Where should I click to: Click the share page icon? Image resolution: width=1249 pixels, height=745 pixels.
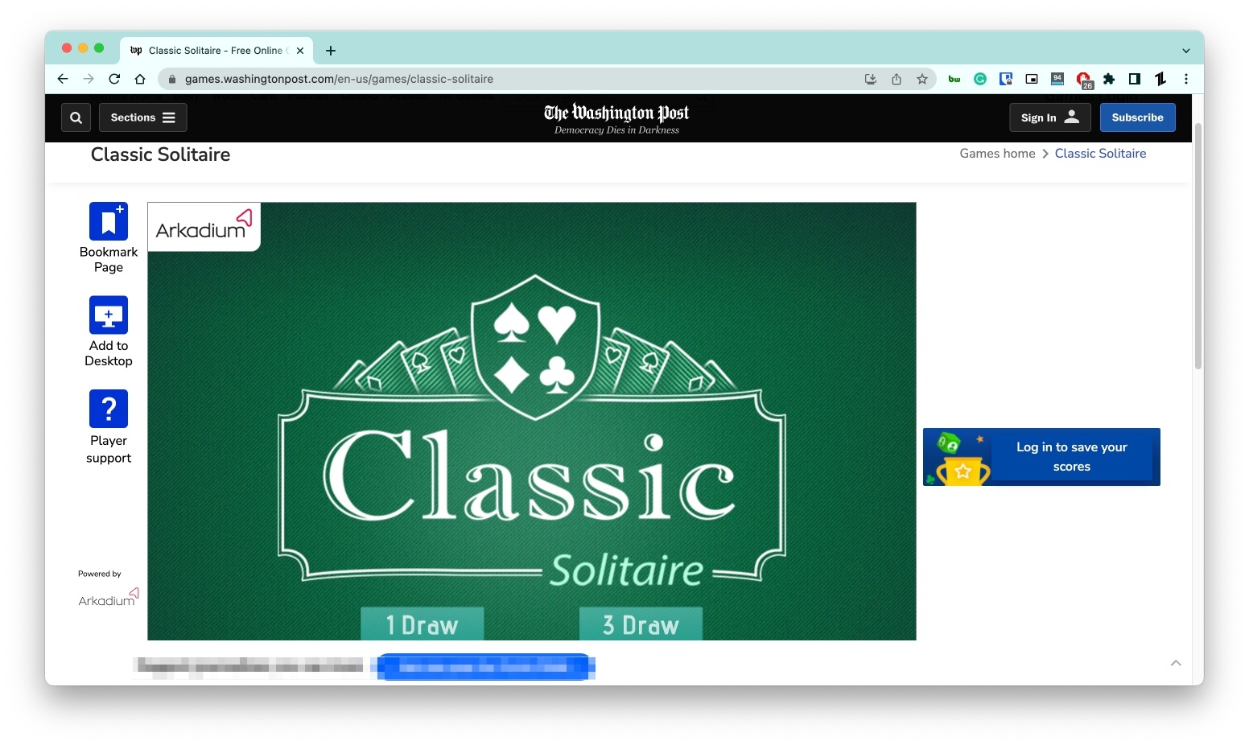897,79
